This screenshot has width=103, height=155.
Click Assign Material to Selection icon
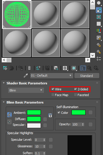pyautogui.click(x=21, y=68)
